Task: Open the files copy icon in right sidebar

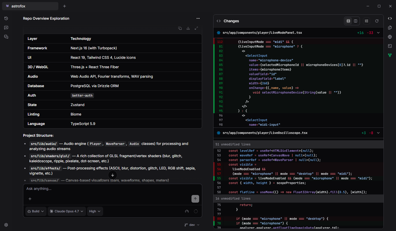Action: 390,28
